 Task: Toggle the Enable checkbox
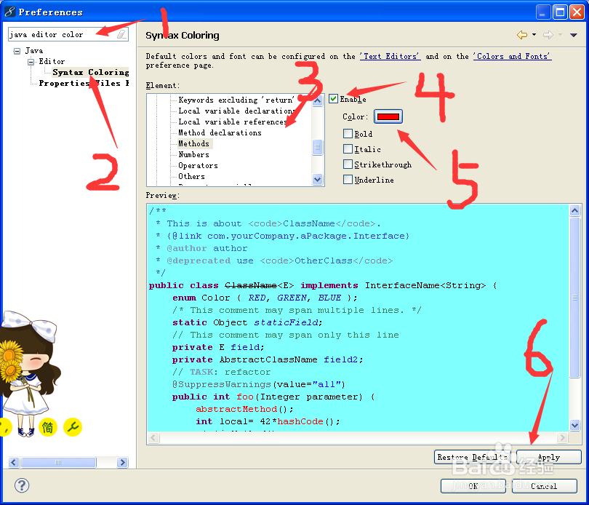point(333,99)
